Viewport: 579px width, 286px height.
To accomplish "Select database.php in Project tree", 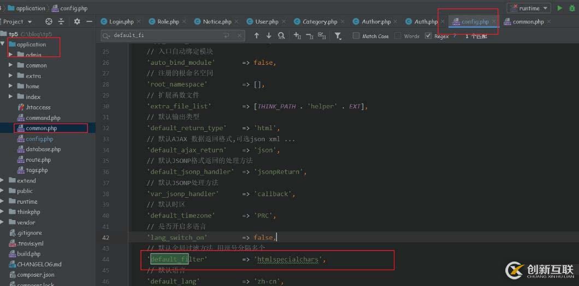I will click(43, 149).
